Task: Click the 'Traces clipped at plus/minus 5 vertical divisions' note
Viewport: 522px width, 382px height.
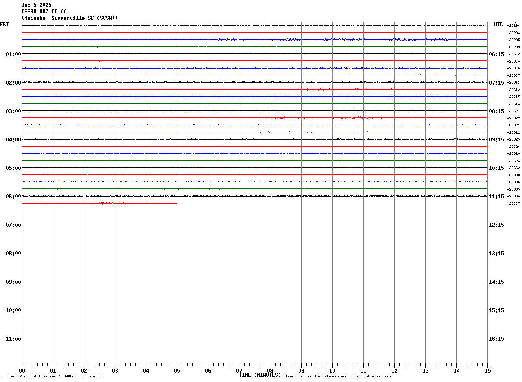Action: point(338,376)
